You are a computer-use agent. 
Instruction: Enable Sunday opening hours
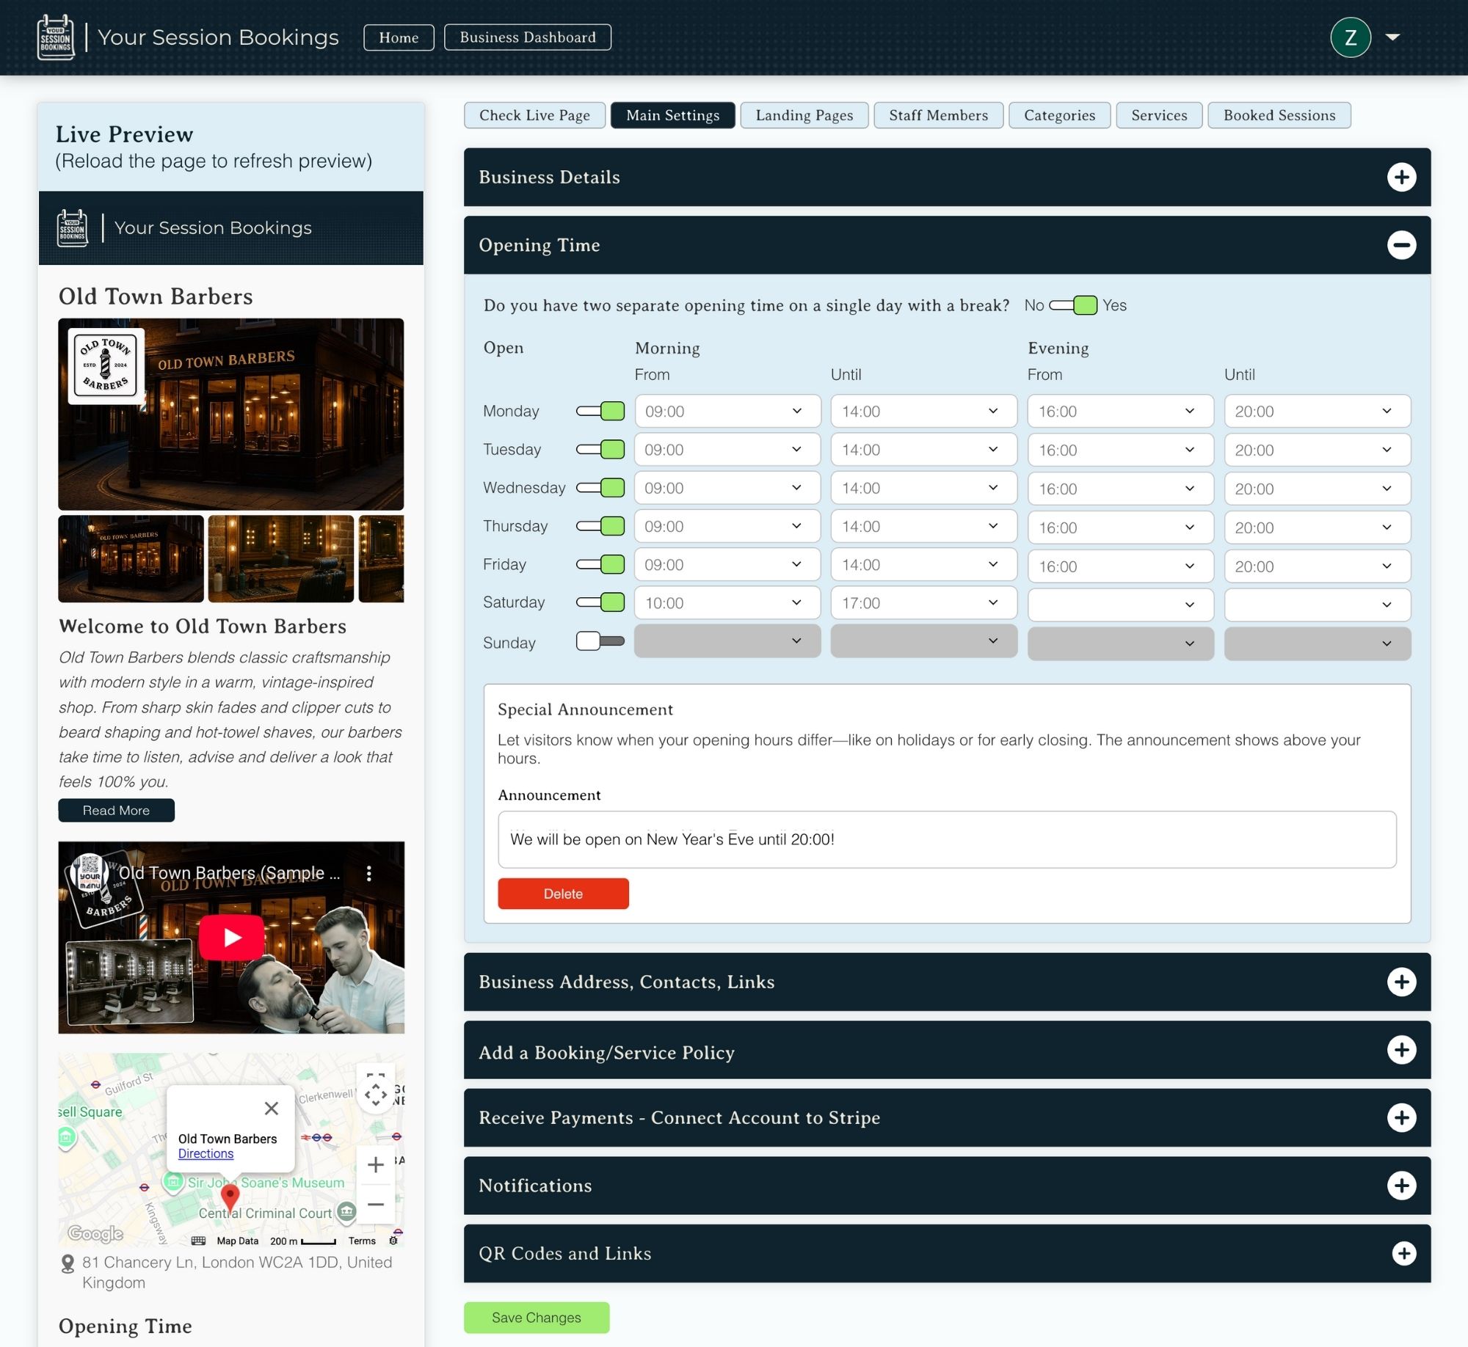600,640
